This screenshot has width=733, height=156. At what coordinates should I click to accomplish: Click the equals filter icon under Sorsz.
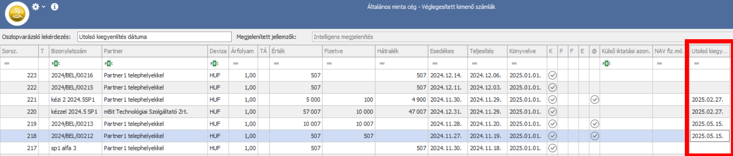pyautogui.click(x=7, y=63)
